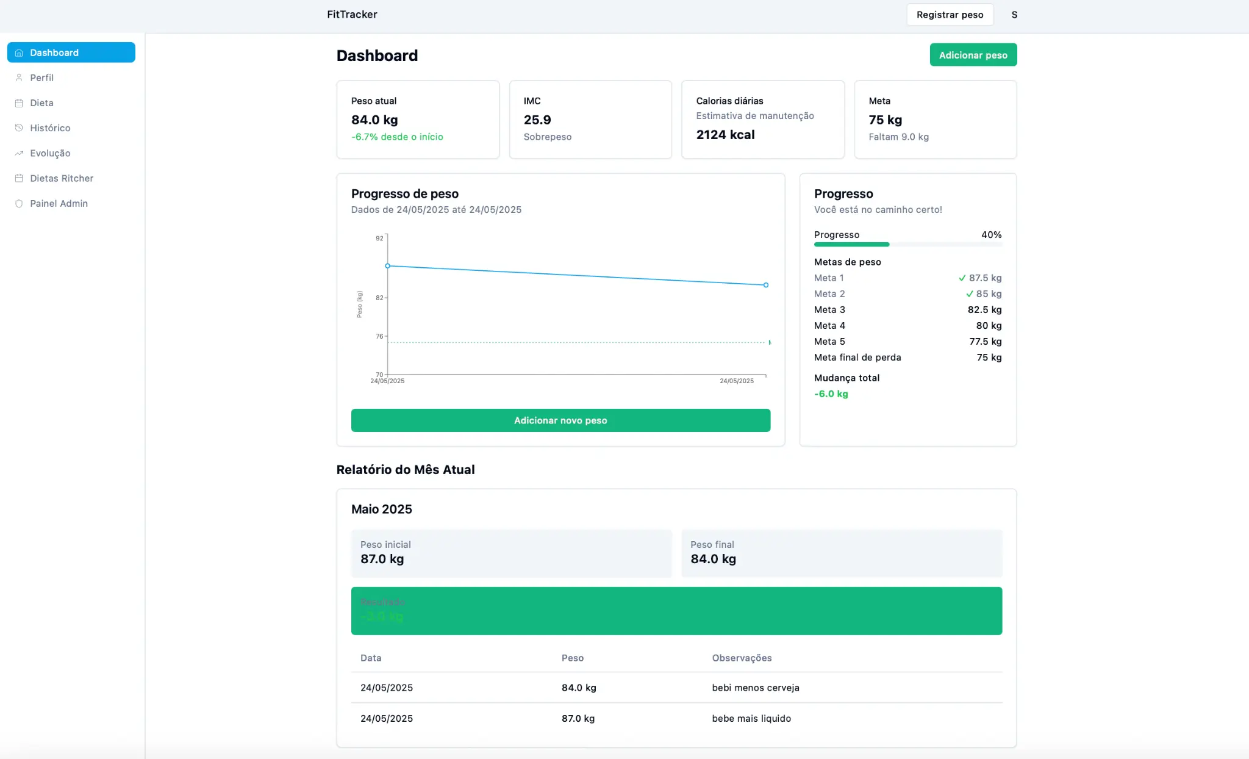This screenshot has height=759, width=1249.
Task: Click the table row dated 24/05/2025 with 87.0 kg
Action: click(x=676, y=718)
